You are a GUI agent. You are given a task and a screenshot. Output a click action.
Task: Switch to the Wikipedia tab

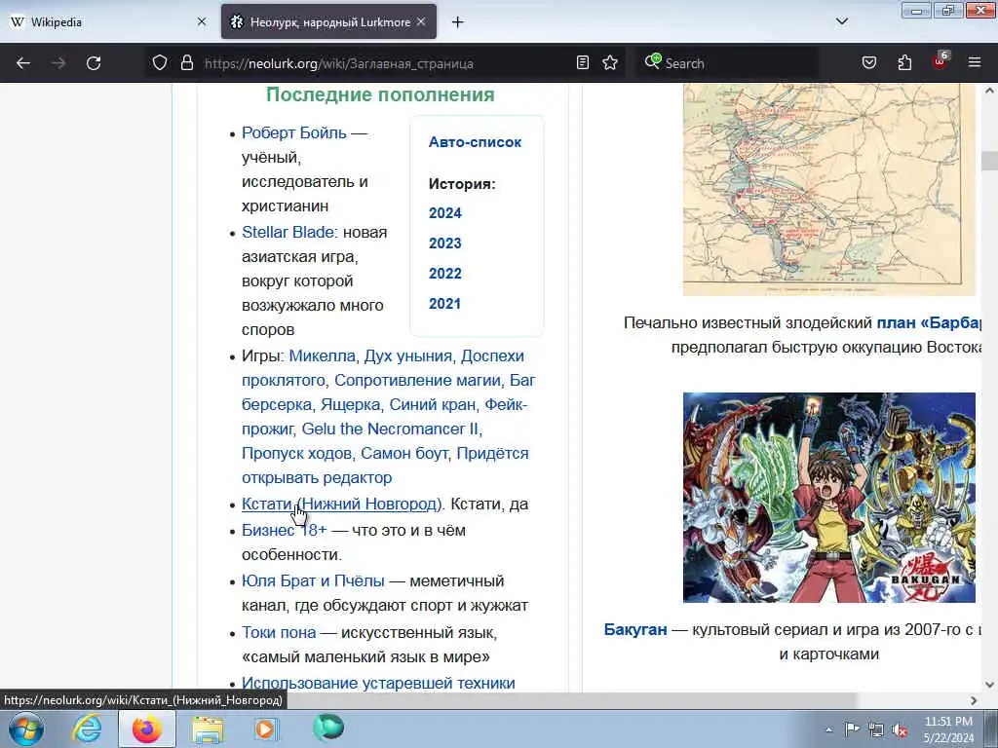pyautogui.click(x=108, y=21)
